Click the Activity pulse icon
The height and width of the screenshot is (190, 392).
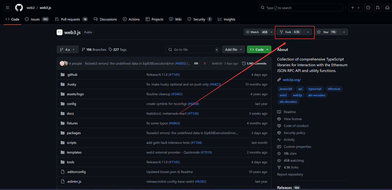pyautogui.click(x=279, y=140)
